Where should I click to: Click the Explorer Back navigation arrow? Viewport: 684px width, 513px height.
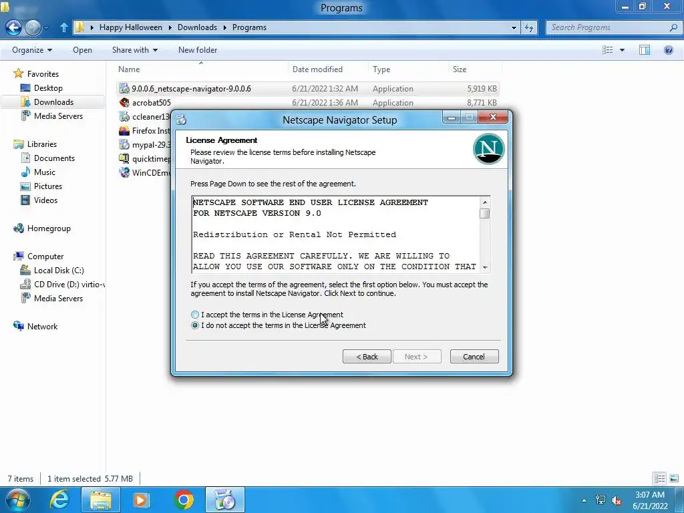tap(13, 27)
